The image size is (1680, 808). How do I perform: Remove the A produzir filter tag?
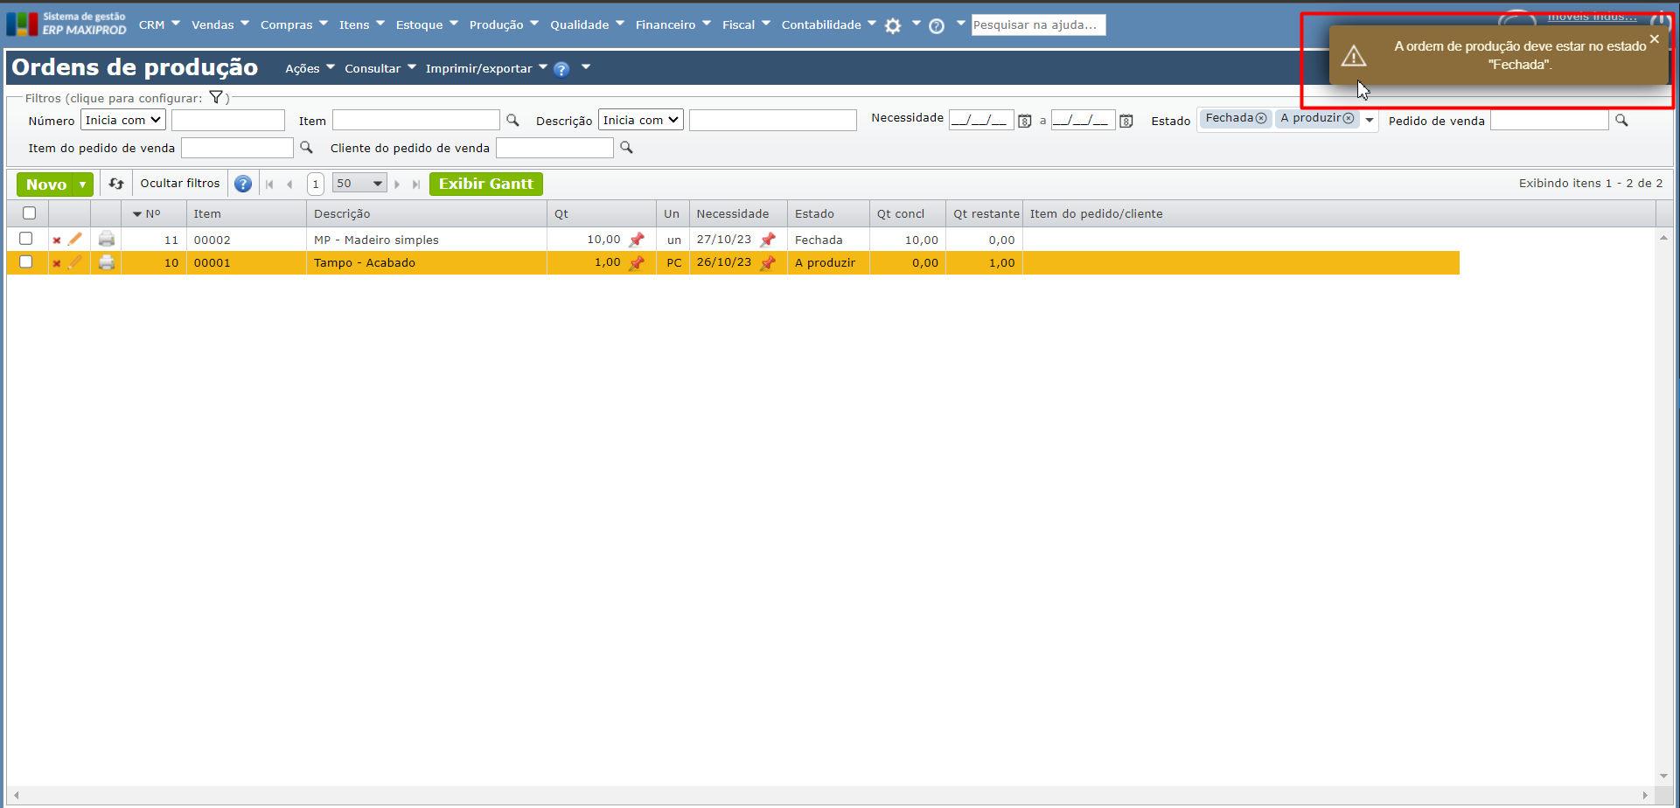[x=1349, y=118]
